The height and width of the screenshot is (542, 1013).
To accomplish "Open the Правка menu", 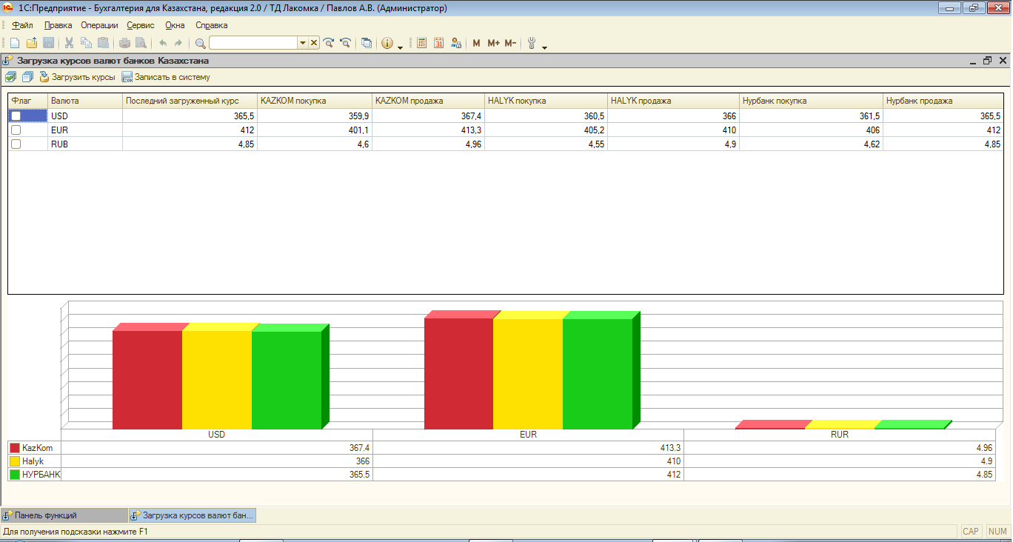I will point(58,25).
